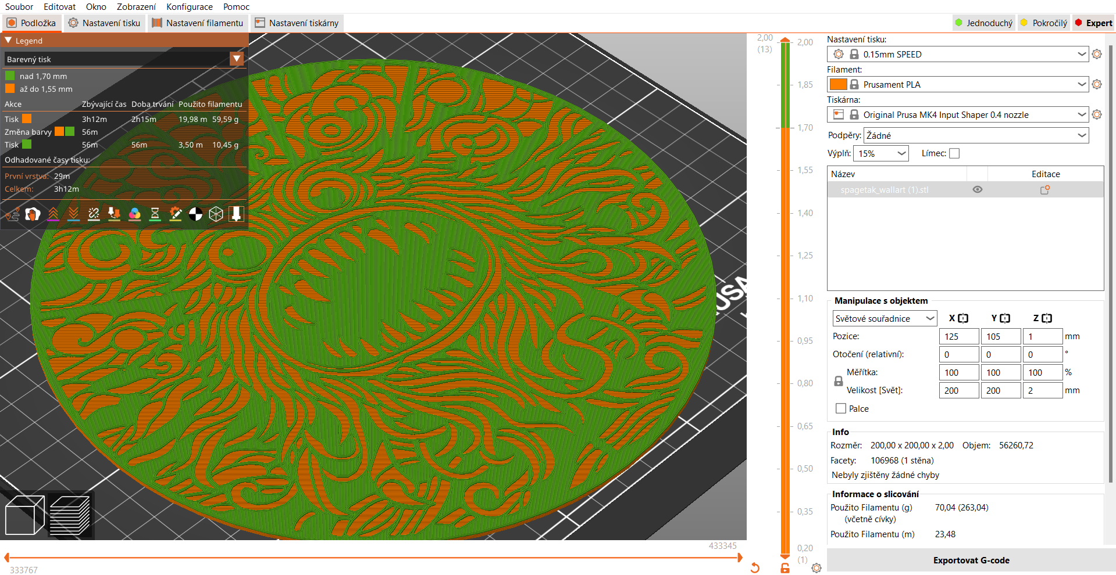Open the Konfigurace menu
The width and height of the screenshot is (1116, 575).
(189, 7)
